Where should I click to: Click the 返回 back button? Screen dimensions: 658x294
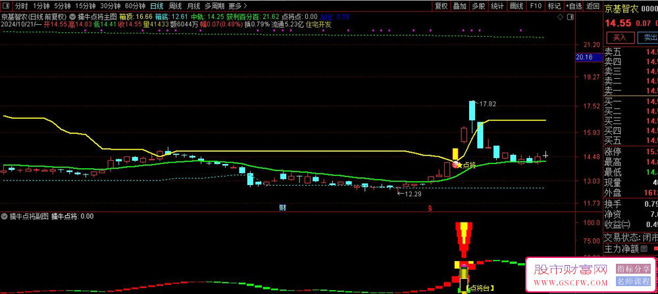593,6
